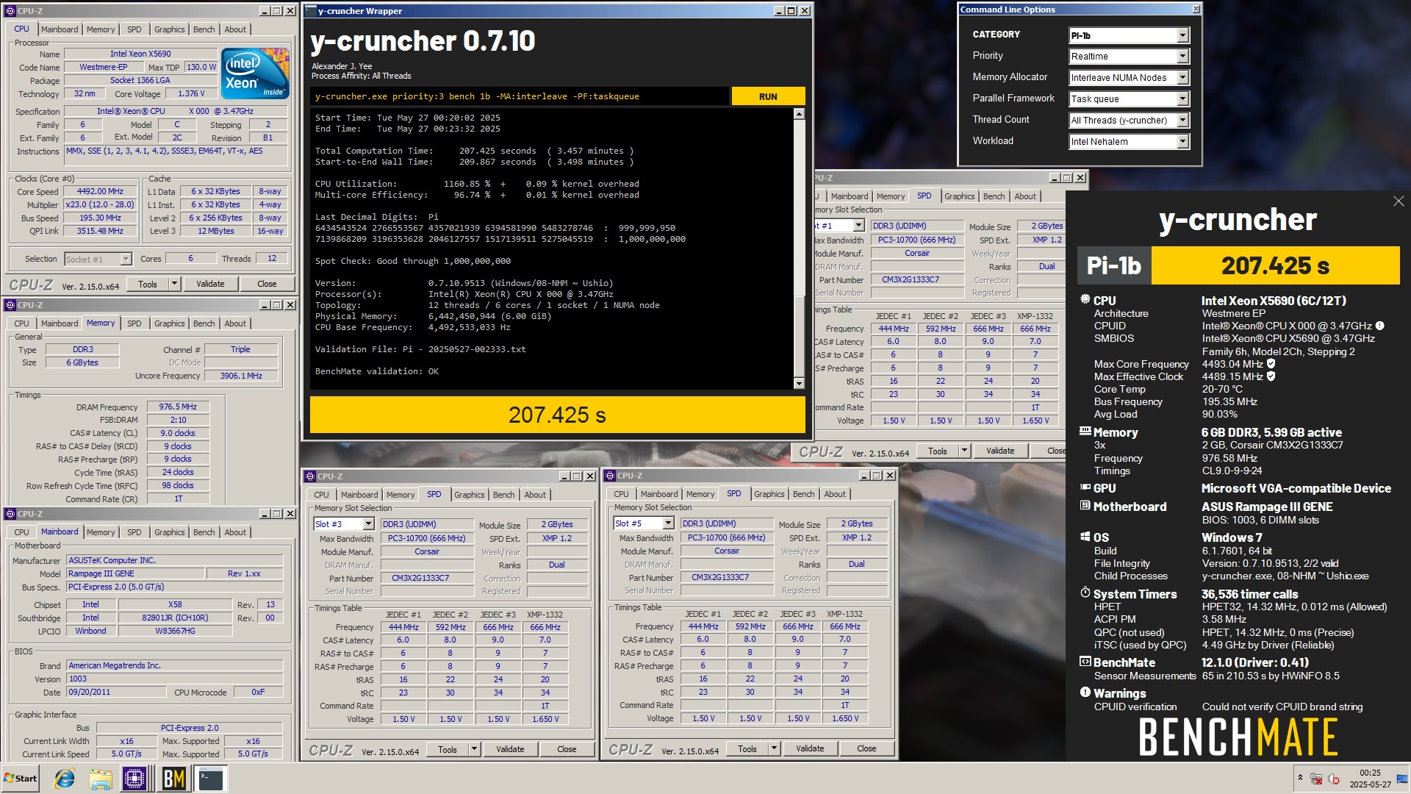Switch to CPU-Z purple chip taskbar icon

[x=134, y=779]
